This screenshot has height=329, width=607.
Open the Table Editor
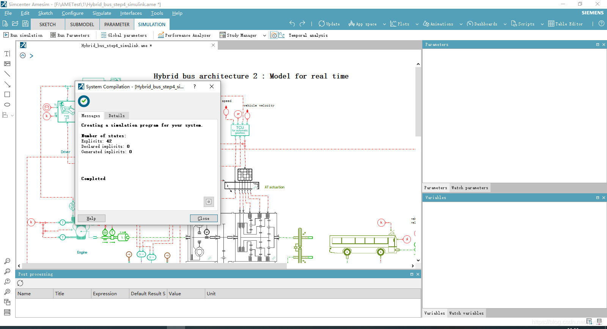[x=565, y=24]
